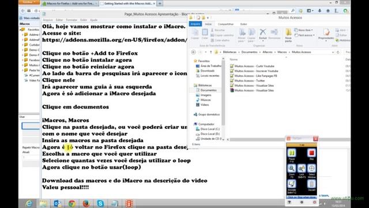Open the orange Firefox menu button
The image size is (369, 208).
point(29,2)
